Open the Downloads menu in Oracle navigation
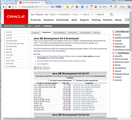This screenshot has width=132, height=120. 63,20
